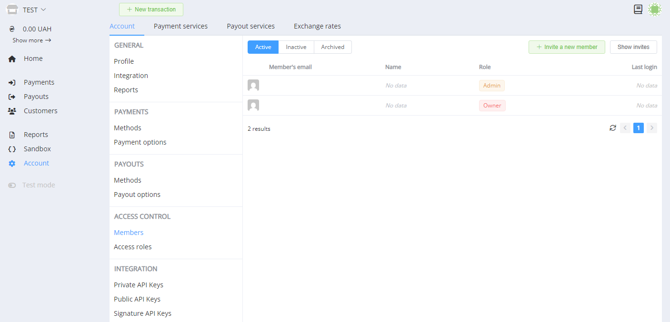Switch to the Exchange rates tab
670x322 pixels.
[317, 26]
